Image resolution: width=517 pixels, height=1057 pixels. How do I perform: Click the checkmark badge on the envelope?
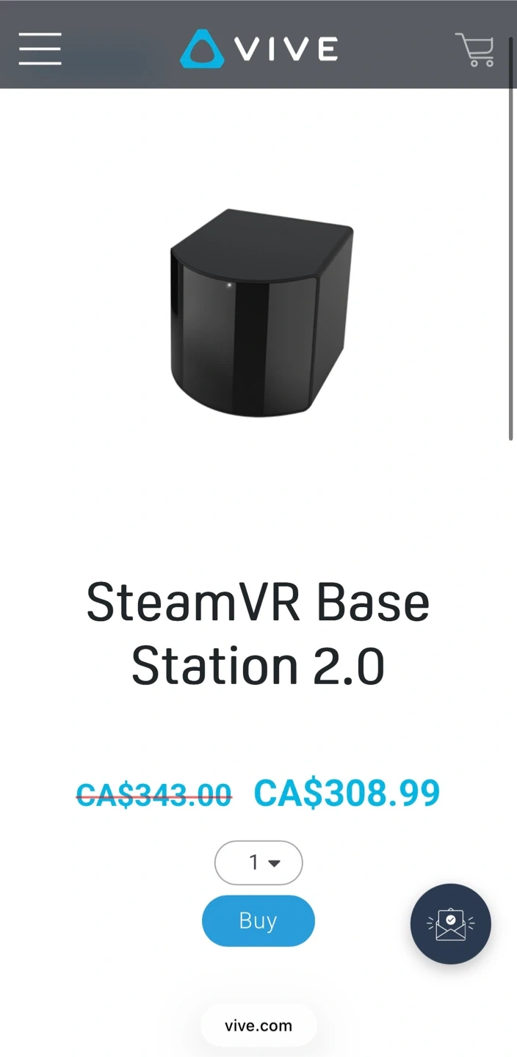click(451, 919)
